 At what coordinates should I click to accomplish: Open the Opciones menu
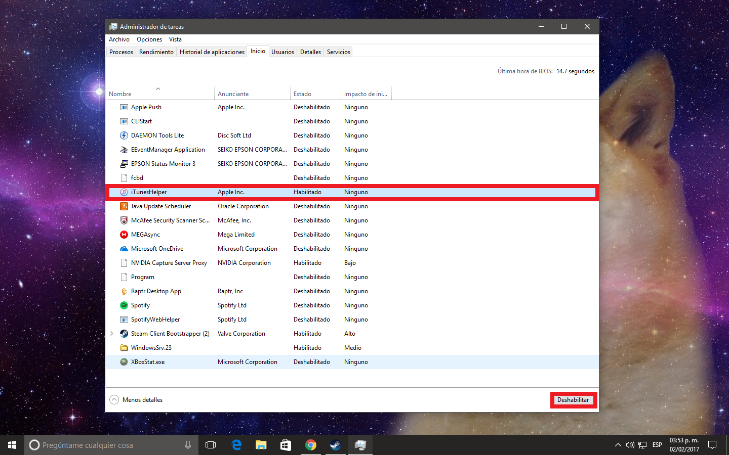(x=149, y=39)
